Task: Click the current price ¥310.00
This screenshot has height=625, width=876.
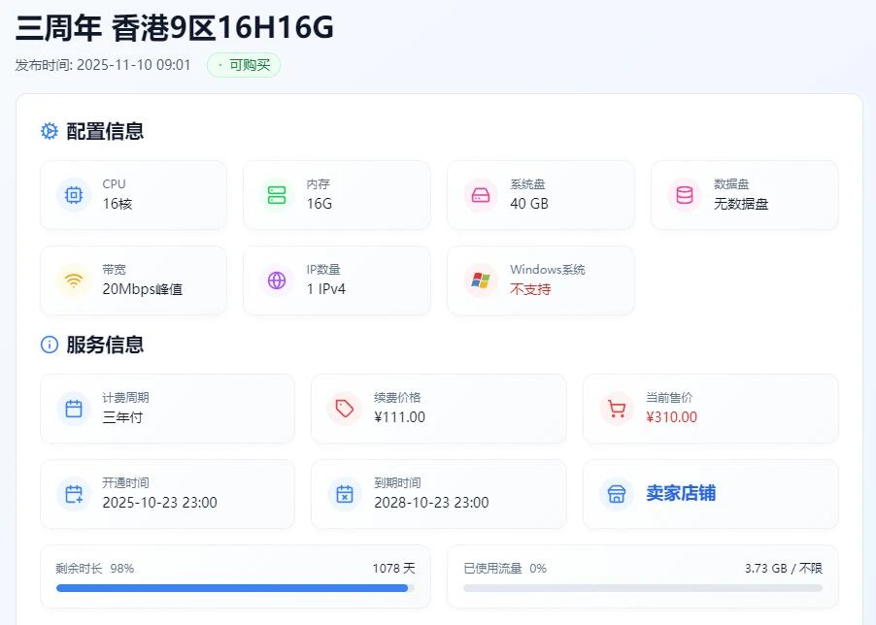Action: tap(671, 417)
